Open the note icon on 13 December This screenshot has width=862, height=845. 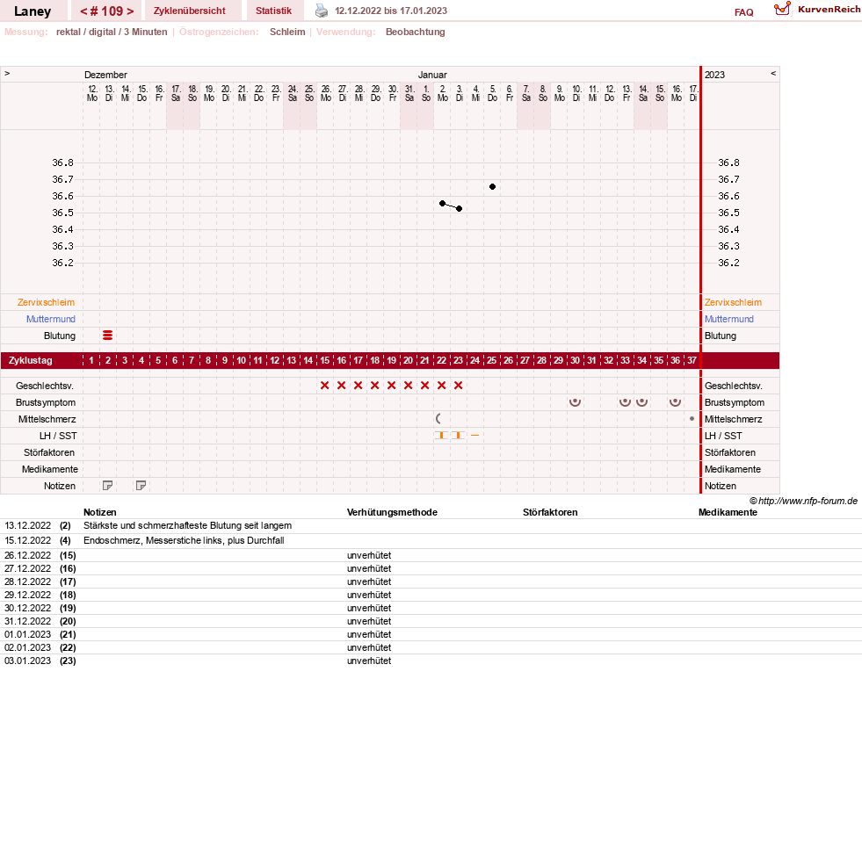[x=108, y=486]
